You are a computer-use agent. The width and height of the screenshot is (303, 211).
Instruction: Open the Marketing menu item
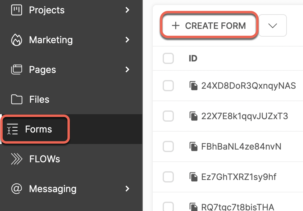71,40
